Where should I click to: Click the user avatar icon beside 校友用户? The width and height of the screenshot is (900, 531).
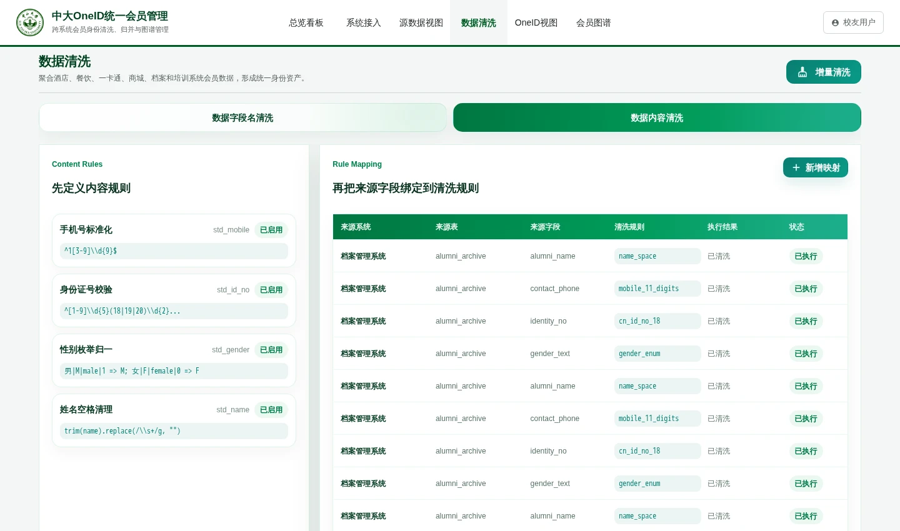coord(835,22)
